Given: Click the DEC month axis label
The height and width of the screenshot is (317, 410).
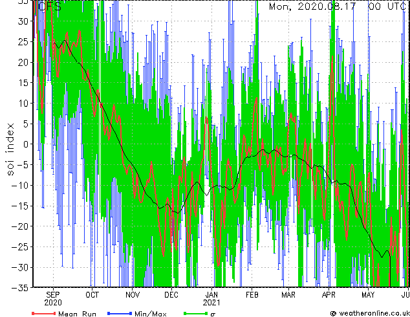Looking at the screenshot, I should tap(171, 295).
